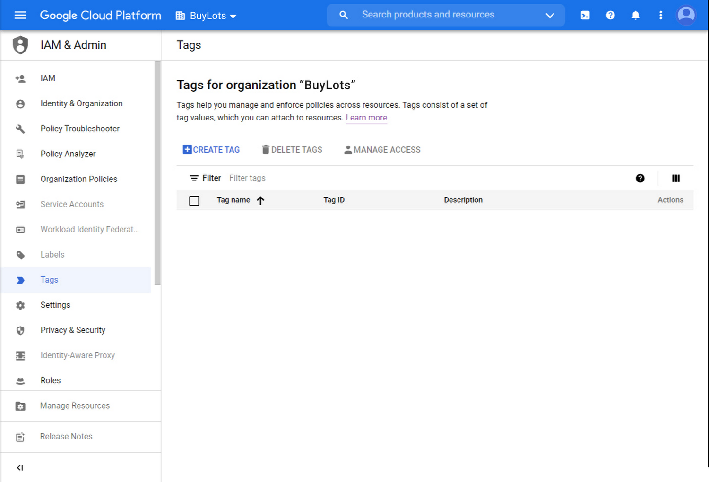Click the Identity-Aware Proxy icon
709x482 pixels.
(20, 355)
